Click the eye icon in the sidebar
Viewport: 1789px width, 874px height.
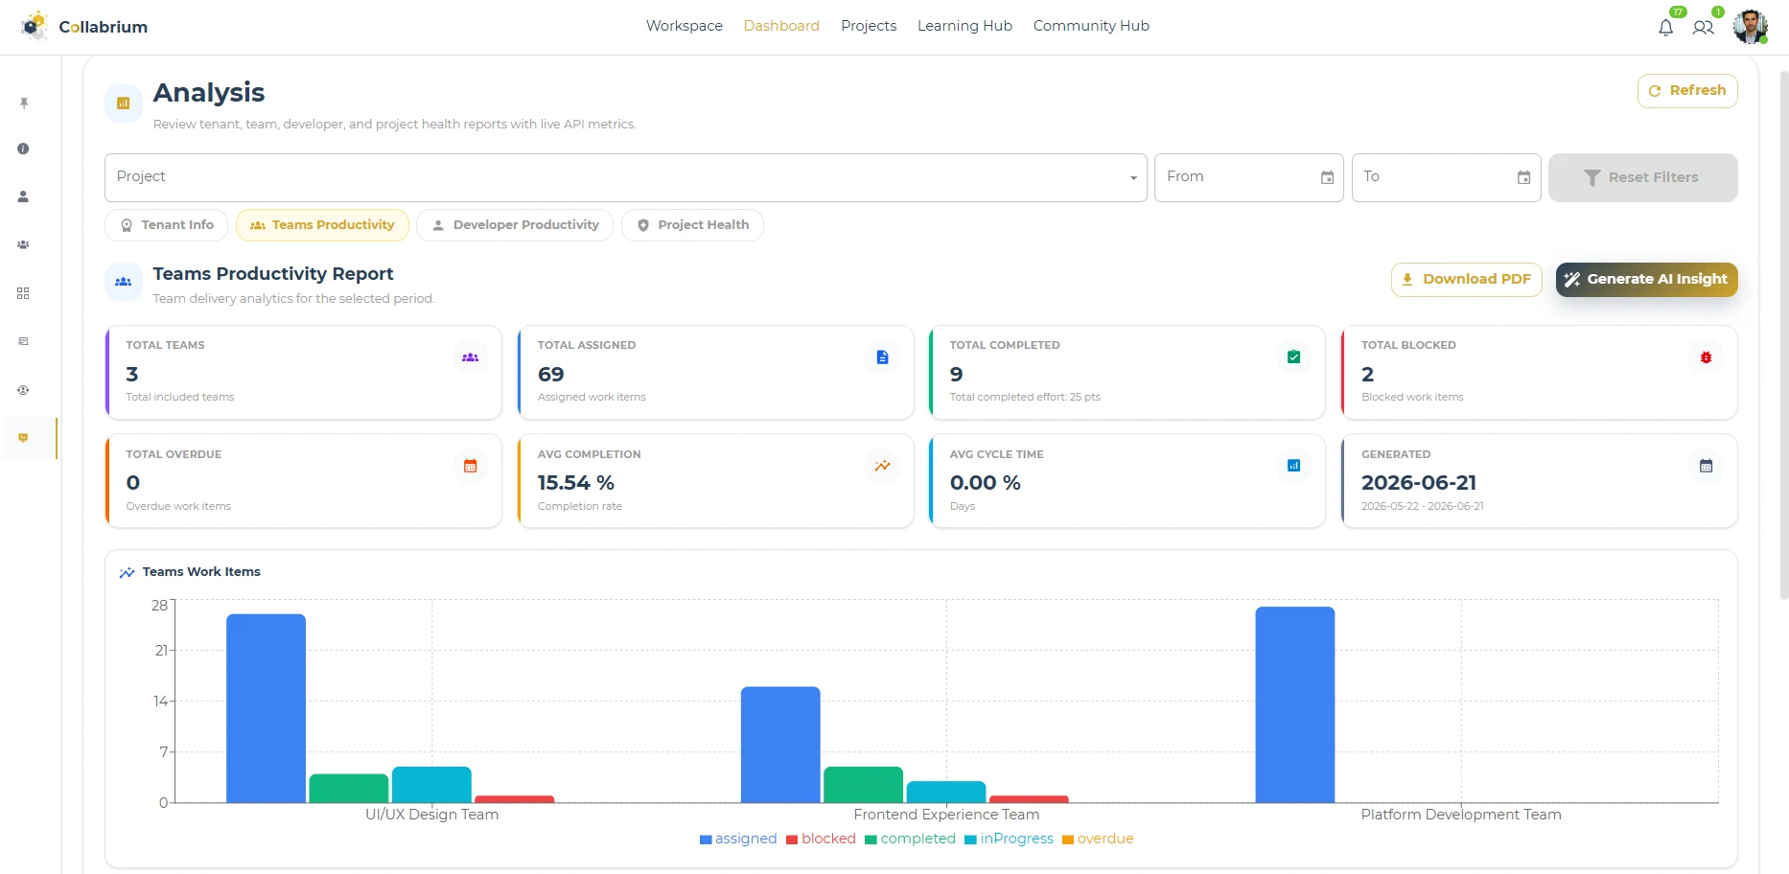pyautogui.click(x=23, y=390)
